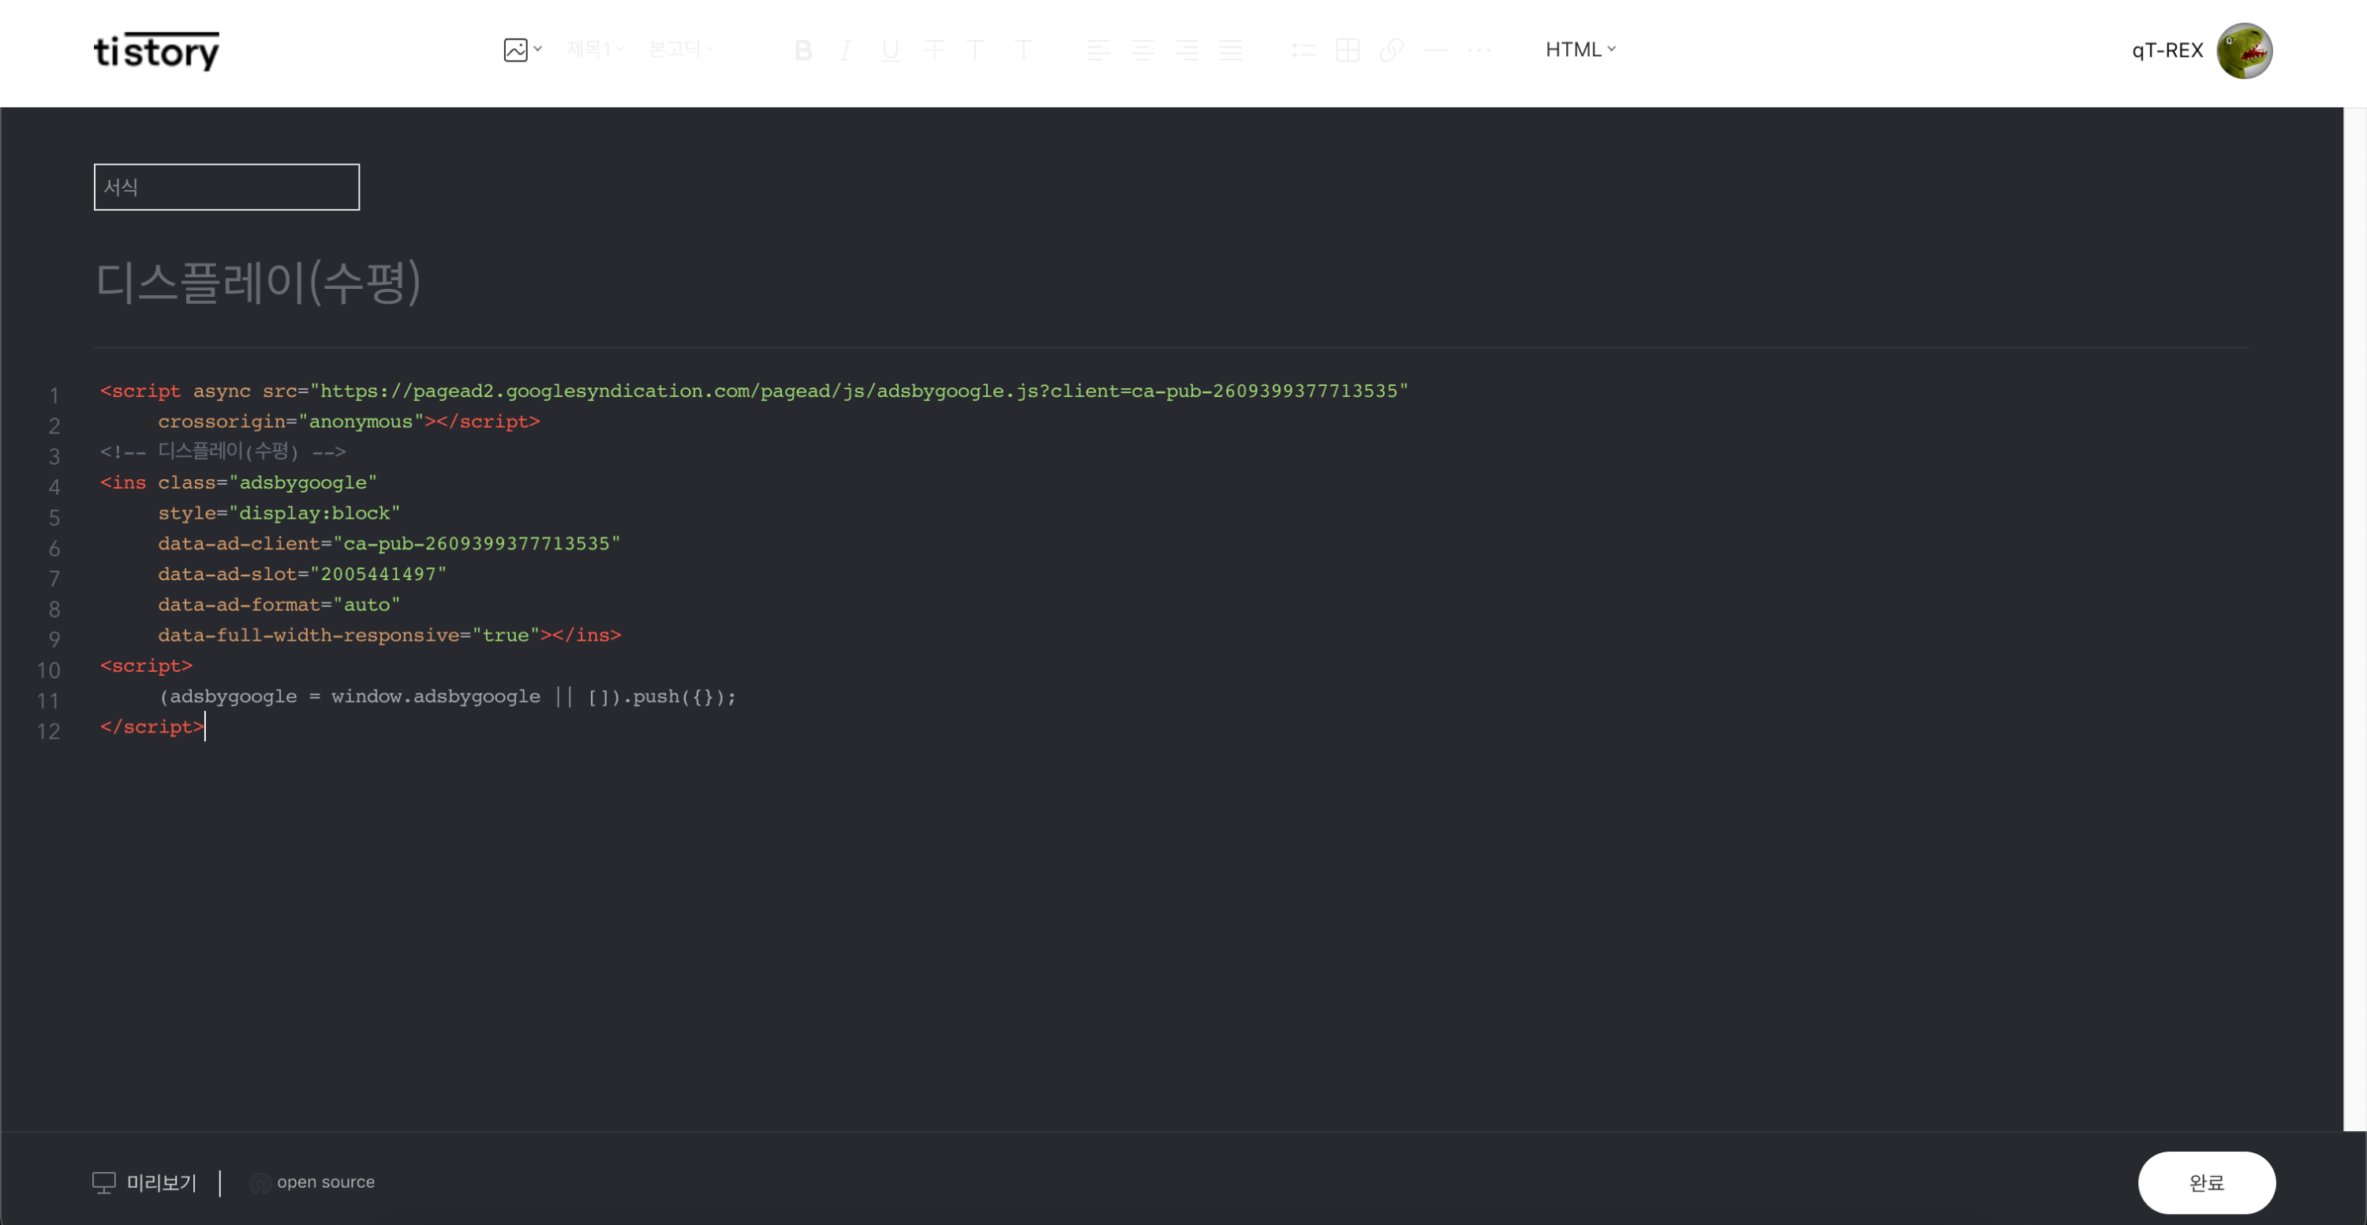Open the qT-REX profile avatar
The height and width of the screenshot is (1225, 2367).
coord(2243,51)
